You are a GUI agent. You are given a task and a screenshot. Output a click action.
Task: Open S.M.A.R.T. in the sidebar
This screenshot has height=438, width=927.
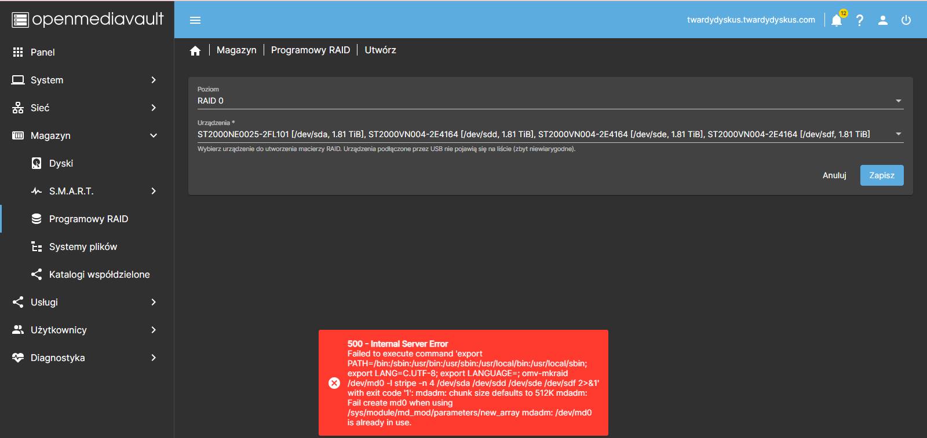87,191
